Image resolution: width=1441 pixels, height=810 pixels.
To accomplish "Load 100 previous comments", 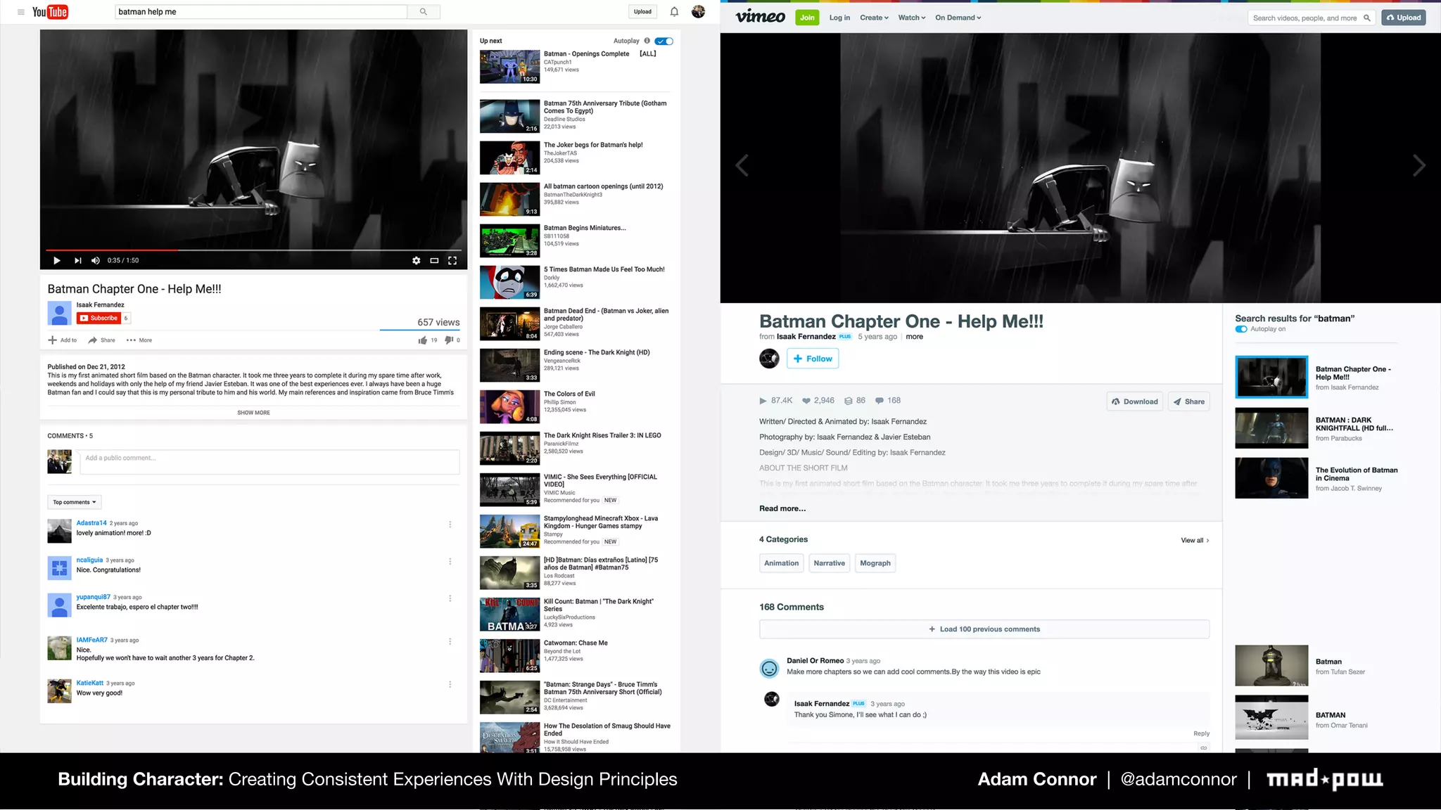I will [x=984, y=629].
